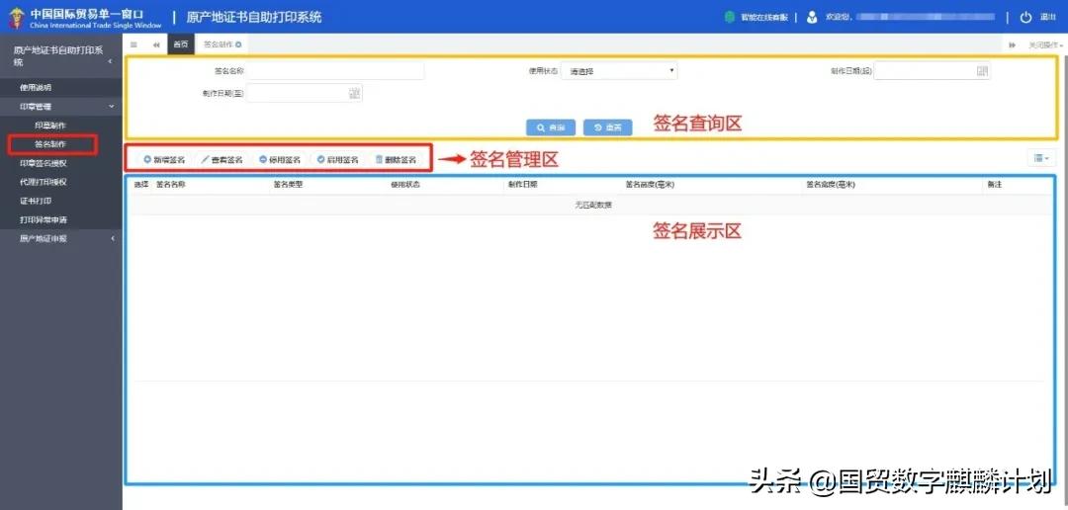Open the calendar picker for 制作日期(至)
1068x510 pixels.
pos(354,93)
